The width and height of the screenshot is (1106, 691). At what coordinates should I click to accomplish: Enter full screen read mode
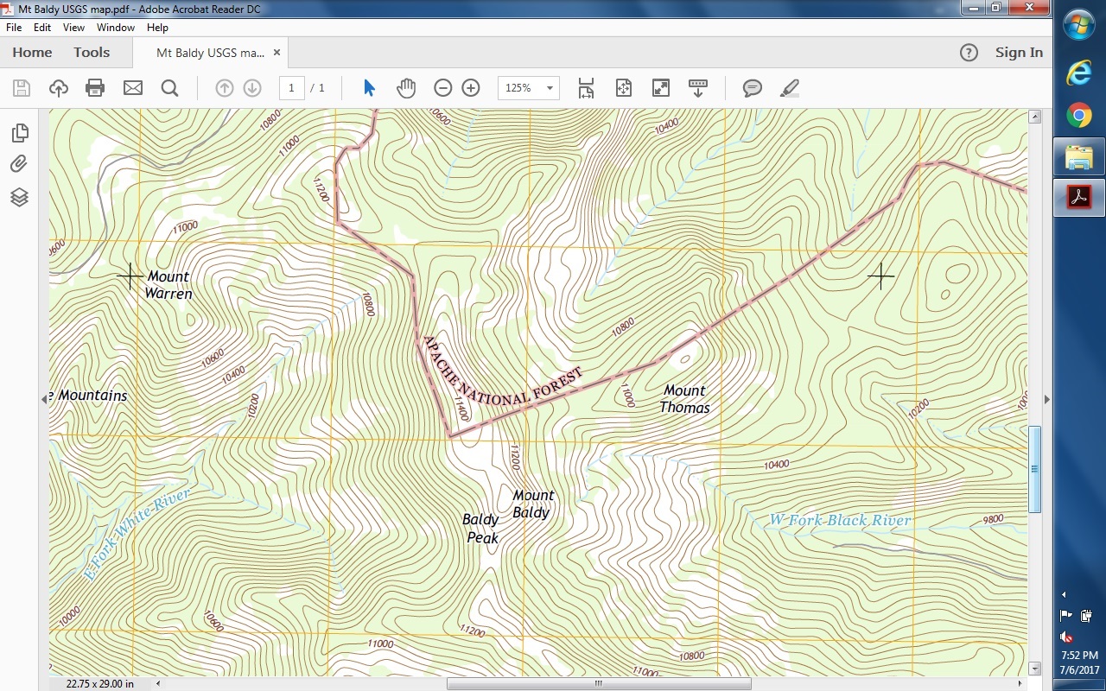click(x=661, y=88)
